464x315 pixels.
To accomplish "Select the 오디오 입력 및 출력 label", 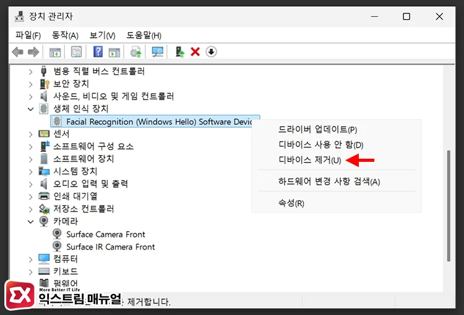I will click(x=90, y=183).
